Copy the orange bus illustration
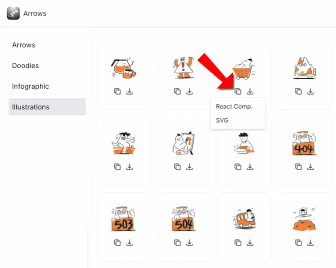This screenshot has height=268, width=336. click(238, 243)
